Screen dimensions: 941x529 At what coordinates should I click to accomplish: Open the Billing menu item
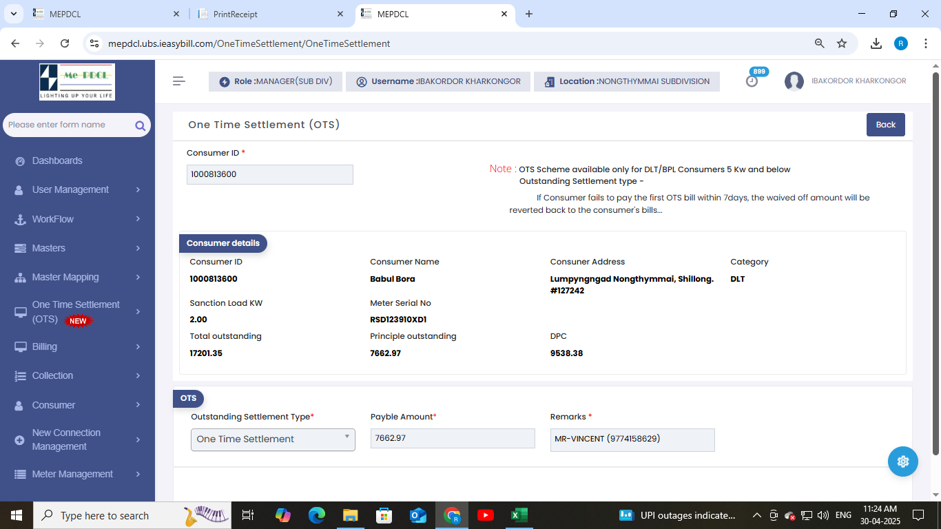[x=45, y=346]
